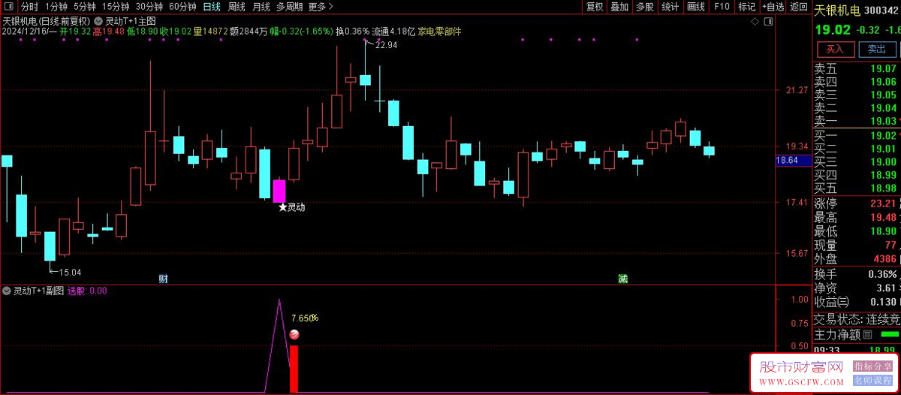
Task: Click the 家电零部件 sector link
Action: point(439,32)
